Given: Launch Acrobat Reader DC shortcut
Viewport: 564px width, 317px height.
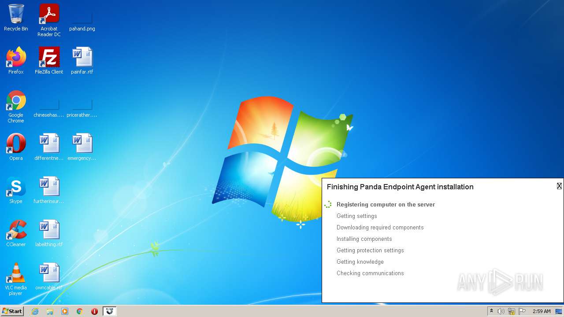Looking at the screenshot, I should click(x=49, y=20).
